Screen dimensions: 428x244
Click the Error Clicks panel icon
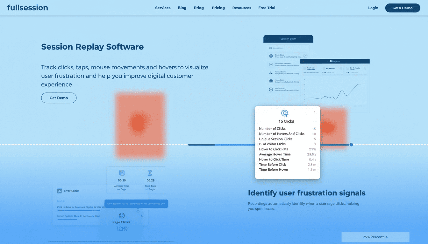coord(59,191)
